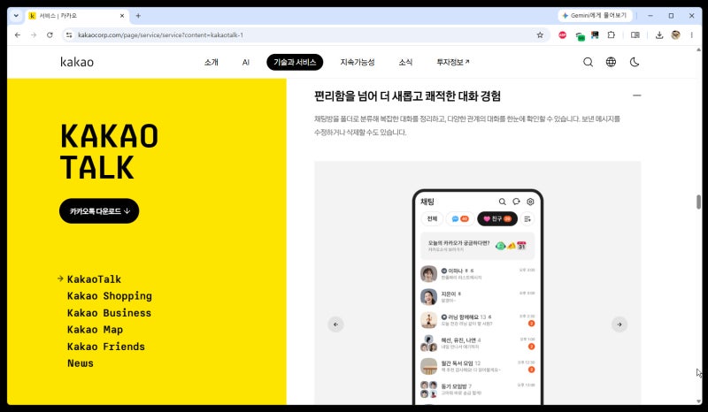
Task: Select Kakao Business in side list
Action: click(109, 313)
